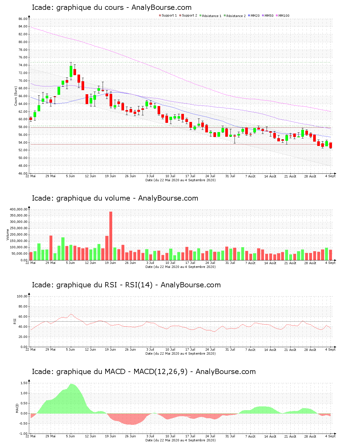The height and width of the screenshot is (448, 347).
Task: Click '31 Juil' on volume chart axis
Action: (x=230, y=263)
